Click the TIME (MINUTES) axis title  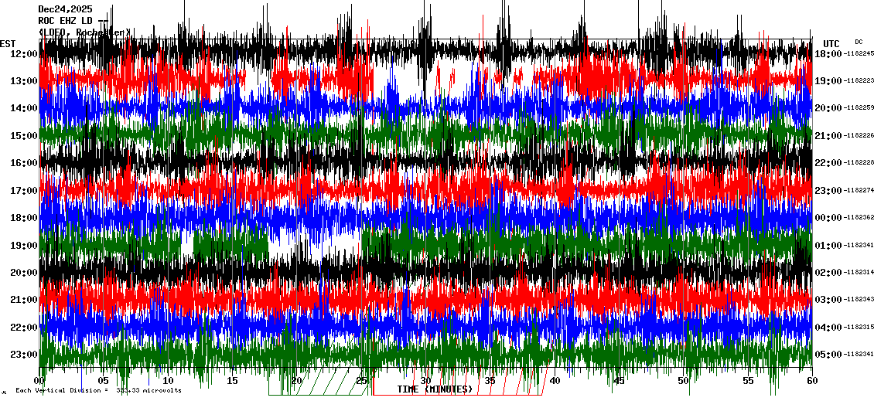[x=435, y=389]
